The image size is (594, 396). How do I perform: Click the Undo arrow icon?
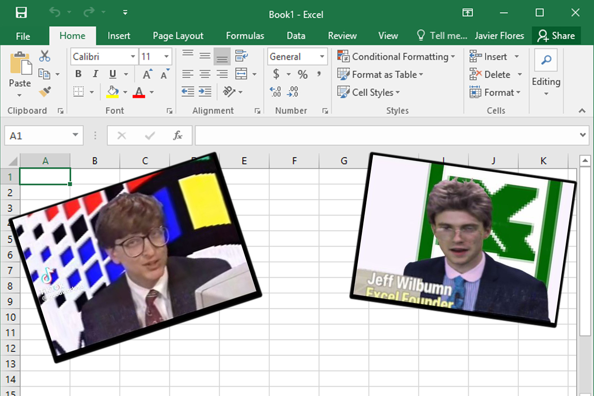[x=54, y=13]
